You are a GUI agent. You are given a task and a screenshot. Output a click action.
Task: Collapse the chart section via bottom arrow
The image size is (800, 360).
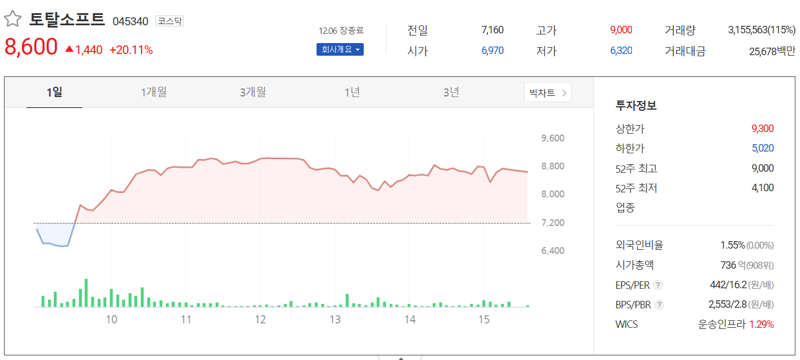point(400,357)
